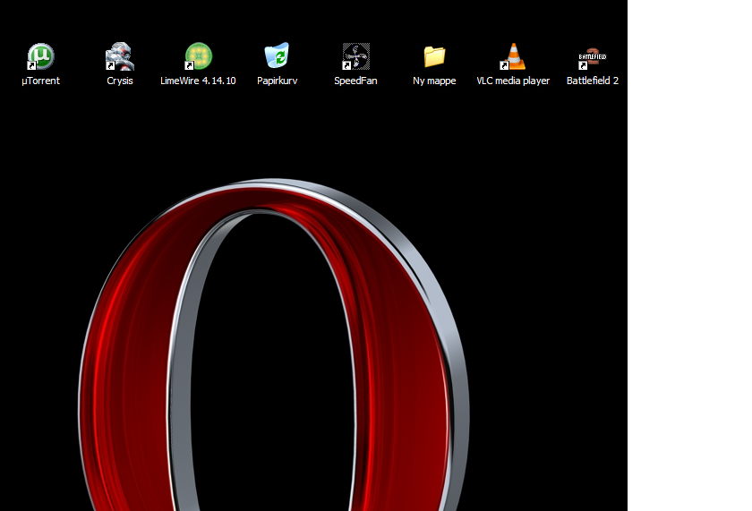
Task: Click the SpeedFan text label
Action: 356,81
